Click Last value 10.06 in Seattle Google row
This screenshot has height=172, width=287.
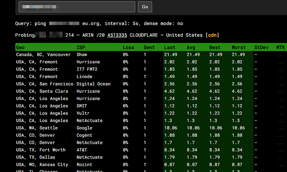point(171,128)
